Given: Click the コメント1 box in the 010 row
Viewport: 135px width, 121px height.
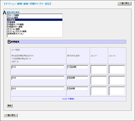Looking at the screenshot, I should coord(99,69).
